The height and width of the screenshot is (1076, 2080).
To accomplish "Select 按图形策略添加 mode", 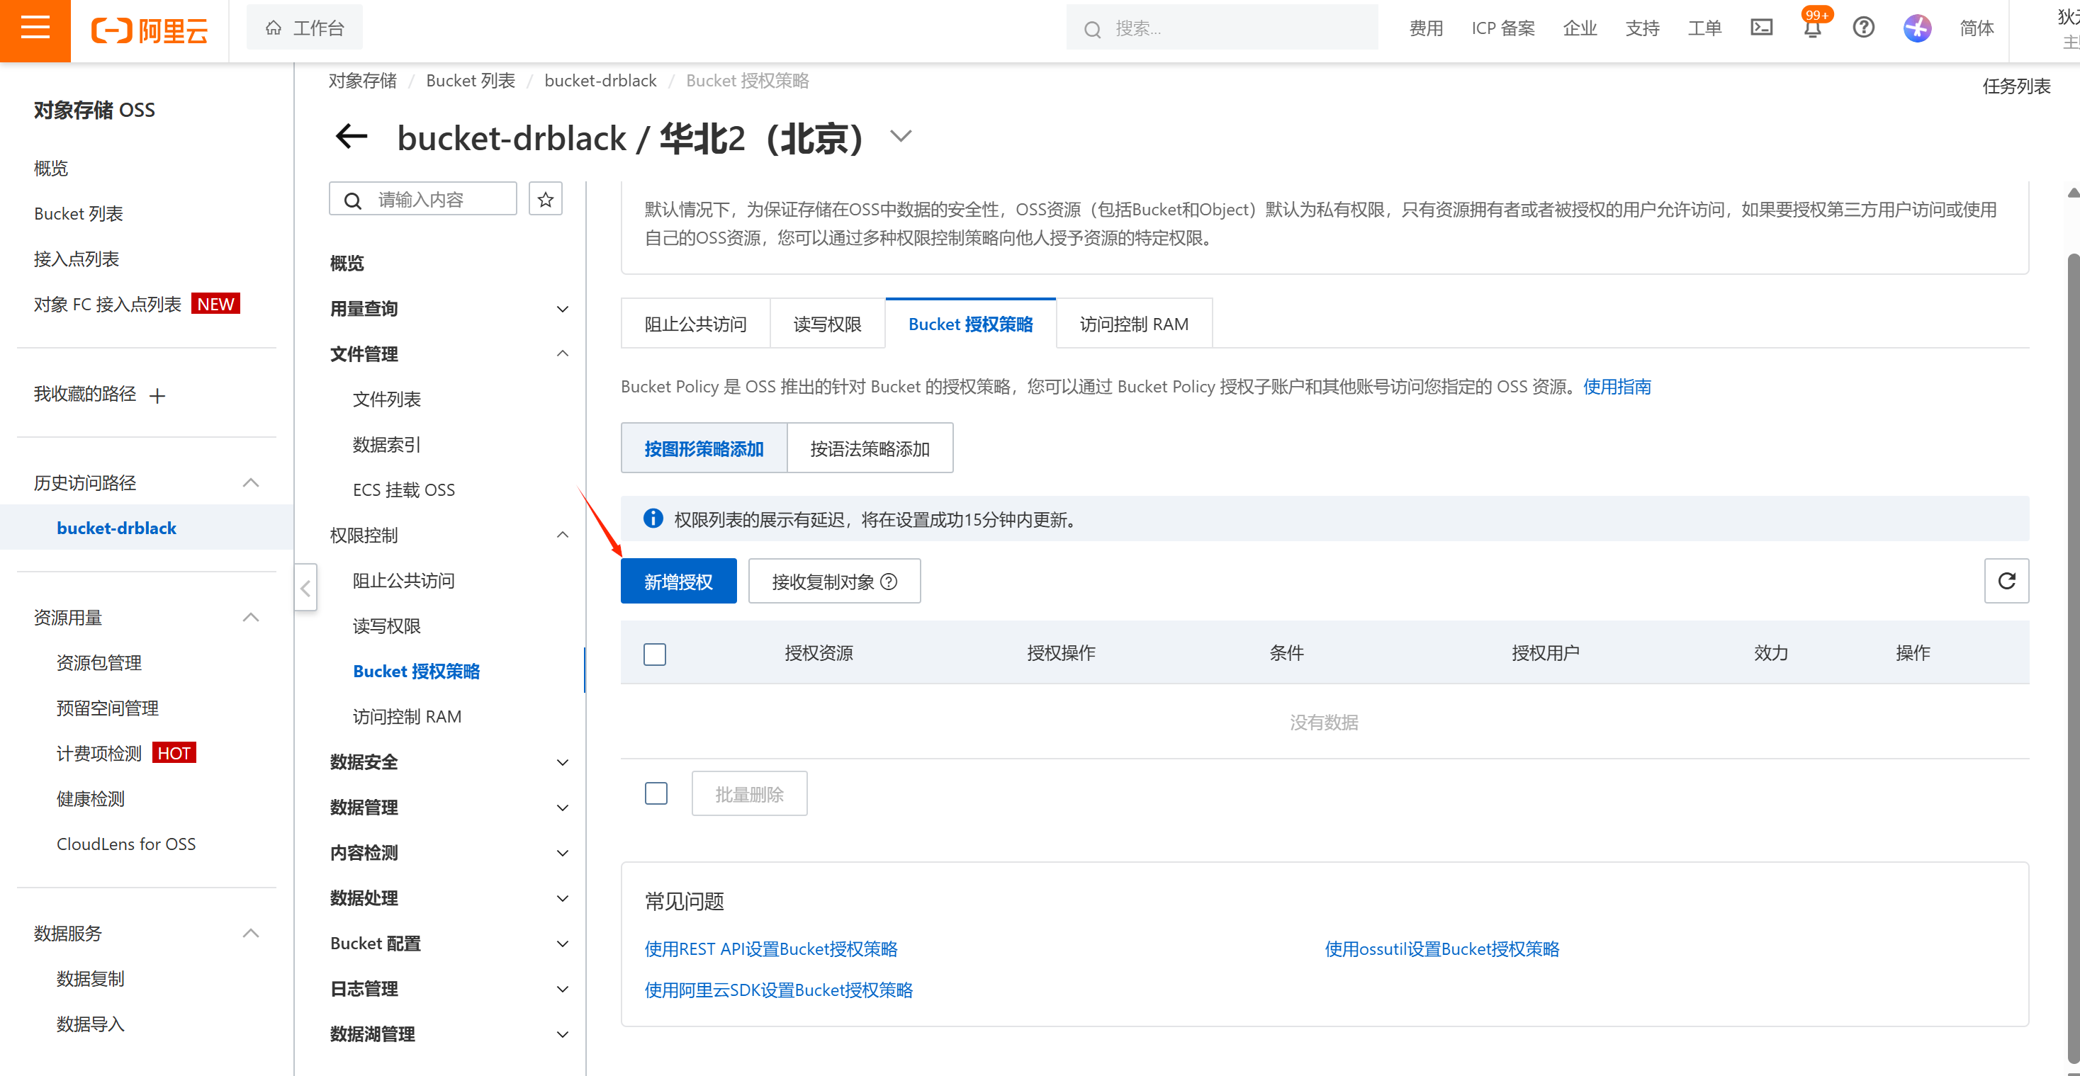I will 704,448.
